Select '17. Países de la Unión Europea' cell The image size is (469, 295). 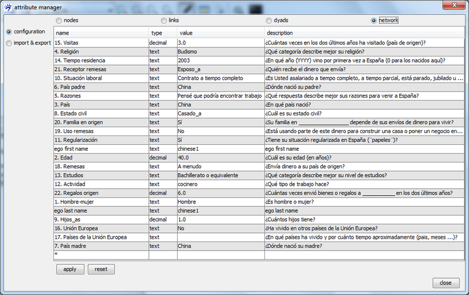(101, 237)
